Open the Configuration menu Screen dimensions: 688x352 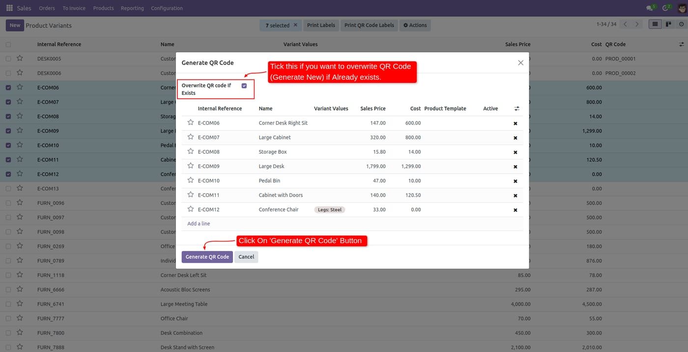[167, 8]
